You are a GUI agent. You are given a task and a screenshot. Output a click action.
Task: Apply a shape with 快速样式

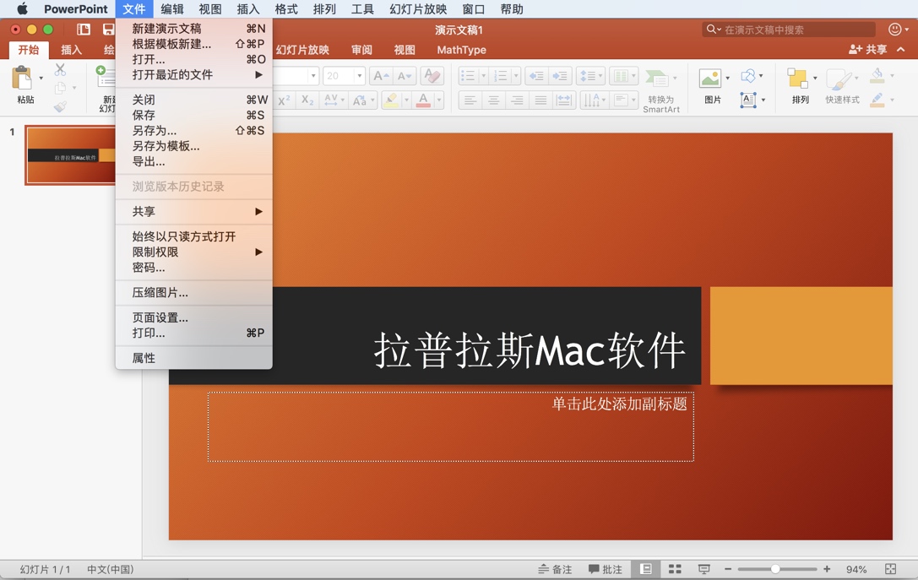click(841, 80)
